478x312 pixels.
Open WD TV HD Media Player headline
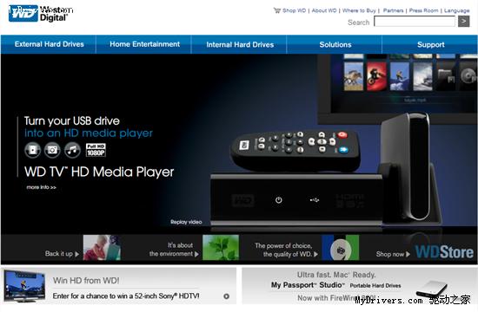(99, 172)
